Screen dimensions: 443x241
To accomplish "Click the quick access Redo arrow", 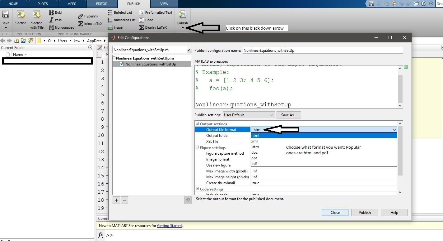I will (x=409, y=4).
